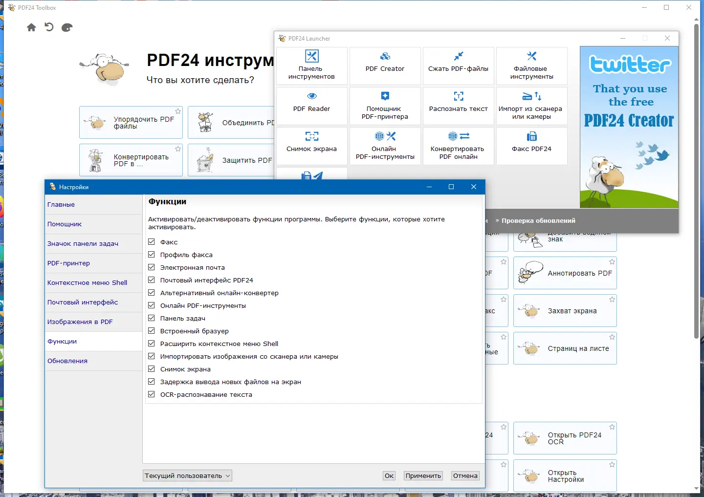Open Помощник PDF-принтера tile
Viewport: 704px width, 497px height.
tap(385, 106)
